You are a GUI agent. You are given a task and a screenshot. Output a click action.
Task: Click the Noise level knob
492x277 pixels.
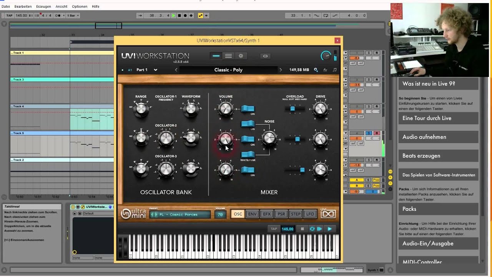(x=269, y=137)
